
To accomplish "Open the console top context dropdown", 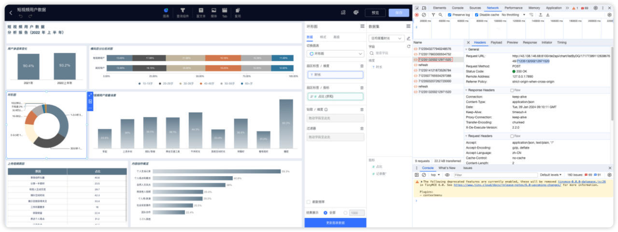I will (x=436, y=175).
